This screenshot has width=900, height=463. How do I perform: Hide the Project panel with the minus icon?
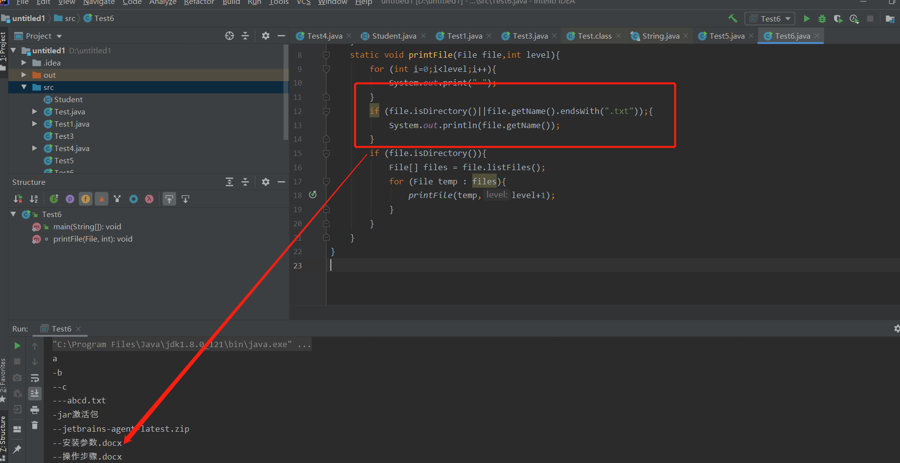coord(281,36)
